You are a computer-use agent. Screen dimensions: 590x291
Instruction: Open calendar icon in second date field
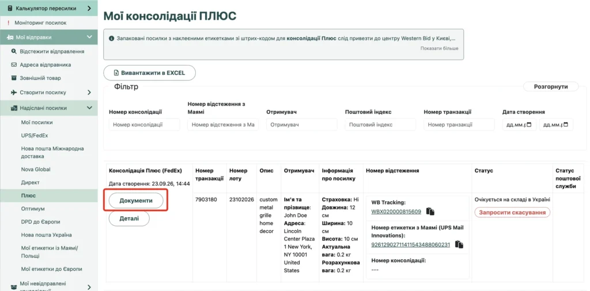(566, 125)
